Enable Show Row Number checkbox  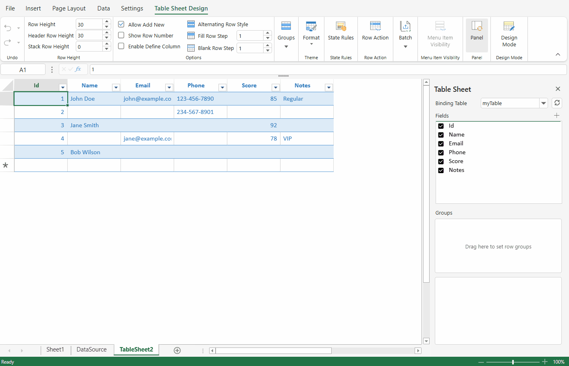click(121, 35)
